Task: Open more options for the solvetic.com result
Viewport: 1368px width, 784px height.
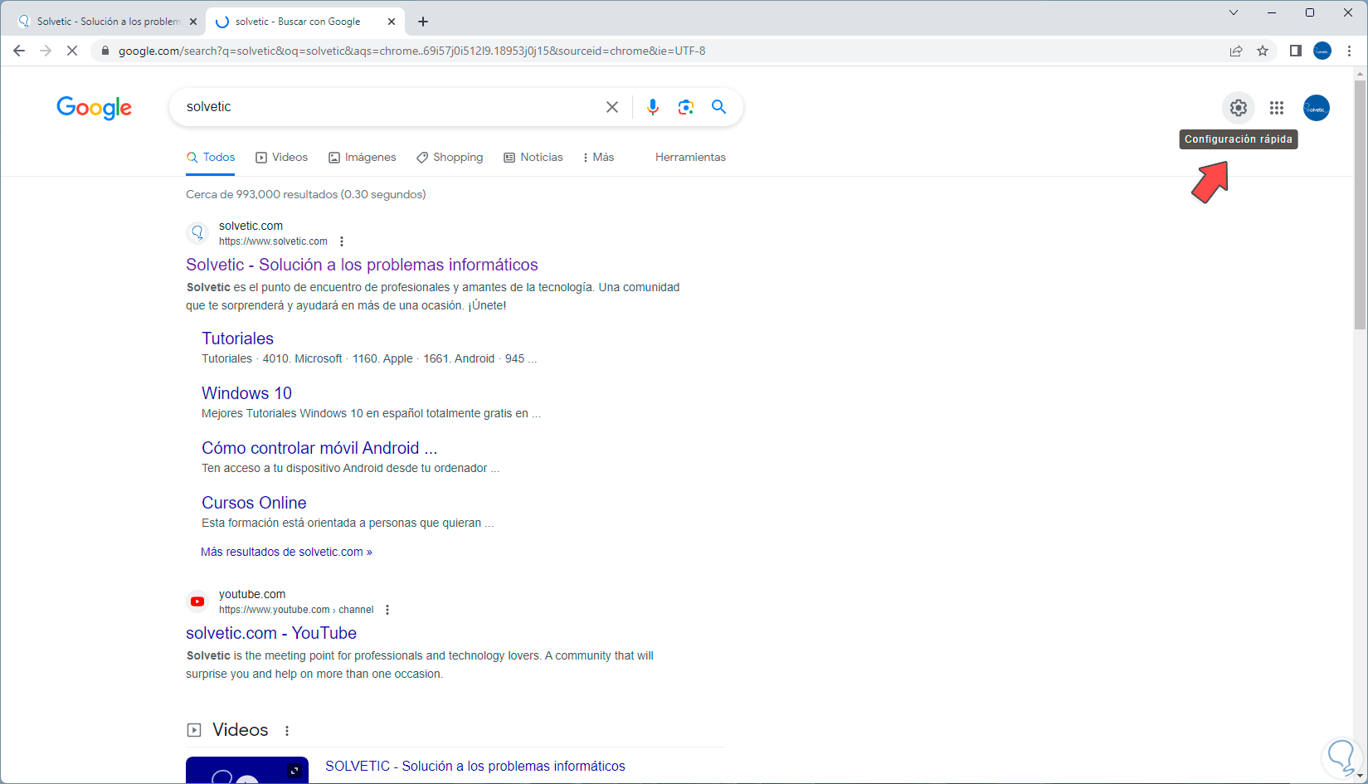Action: click(342, 241)
